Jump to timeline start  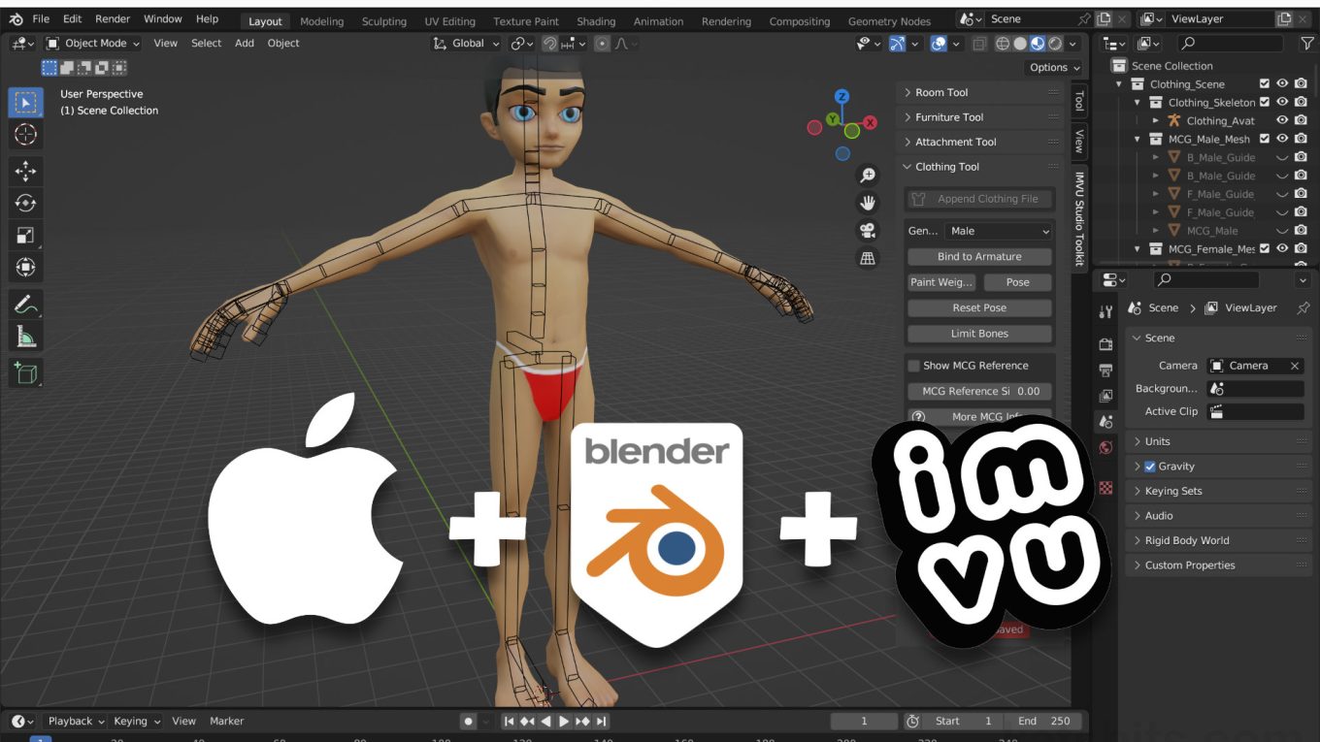(x=510, y=722)
